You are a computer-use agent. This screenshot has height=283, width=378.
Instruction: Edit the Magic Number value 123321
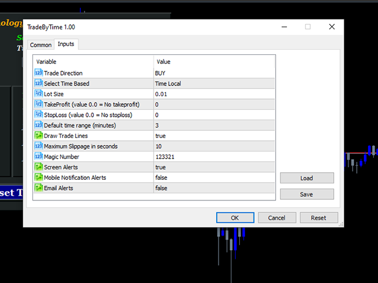click(214, 157)
